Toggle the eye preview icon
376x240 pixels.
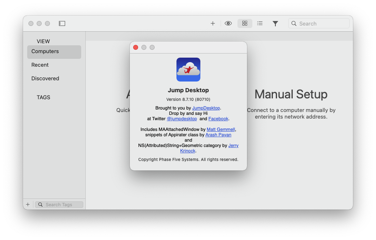(228, 23)
